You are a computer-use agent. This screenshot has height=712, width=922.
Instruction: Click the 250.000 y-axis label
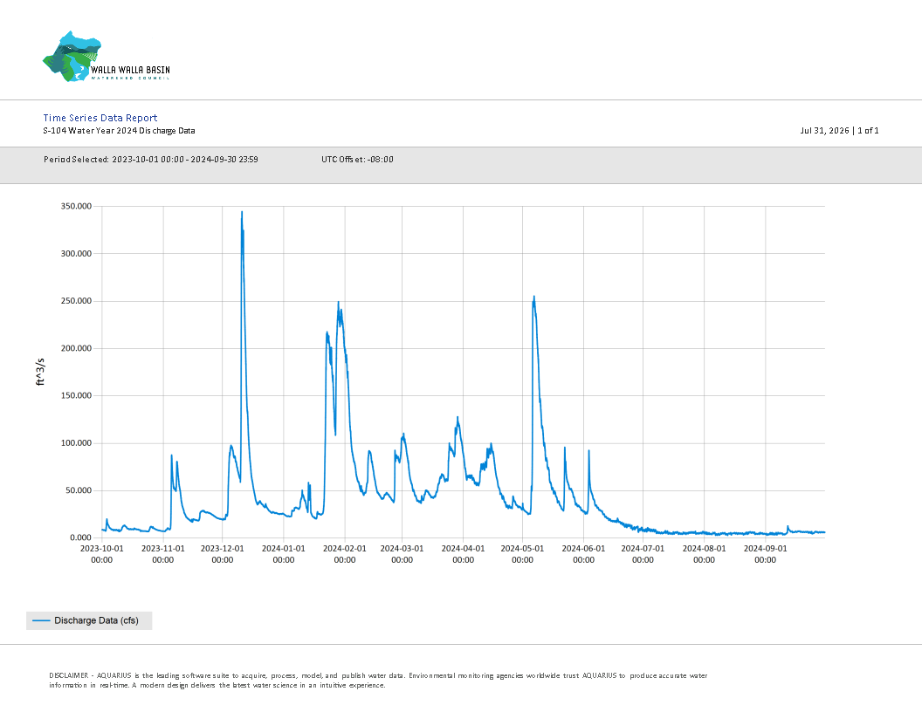pos(77,301)
